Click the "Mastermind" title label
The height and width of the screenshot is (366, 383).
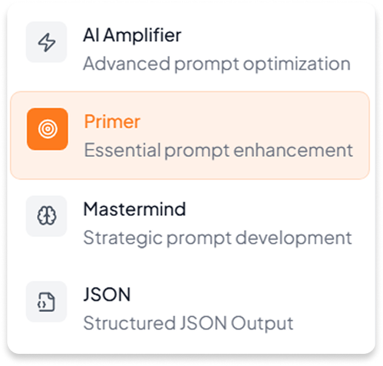click(x=134, y=209)
